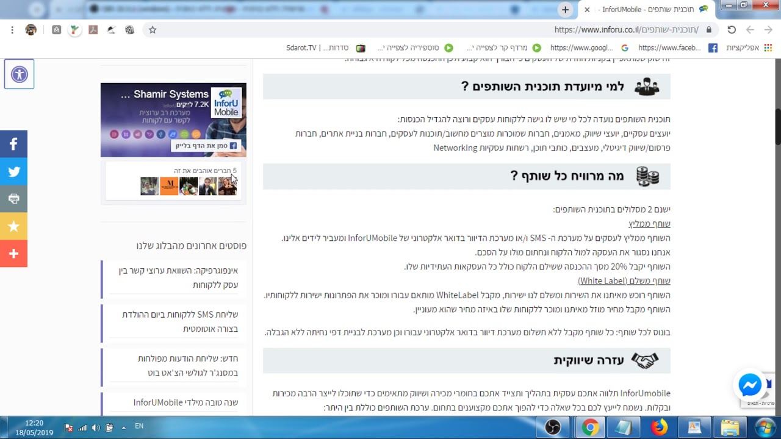Click the orange M friend avatar
781x439 pixels.
click(169, 186)
